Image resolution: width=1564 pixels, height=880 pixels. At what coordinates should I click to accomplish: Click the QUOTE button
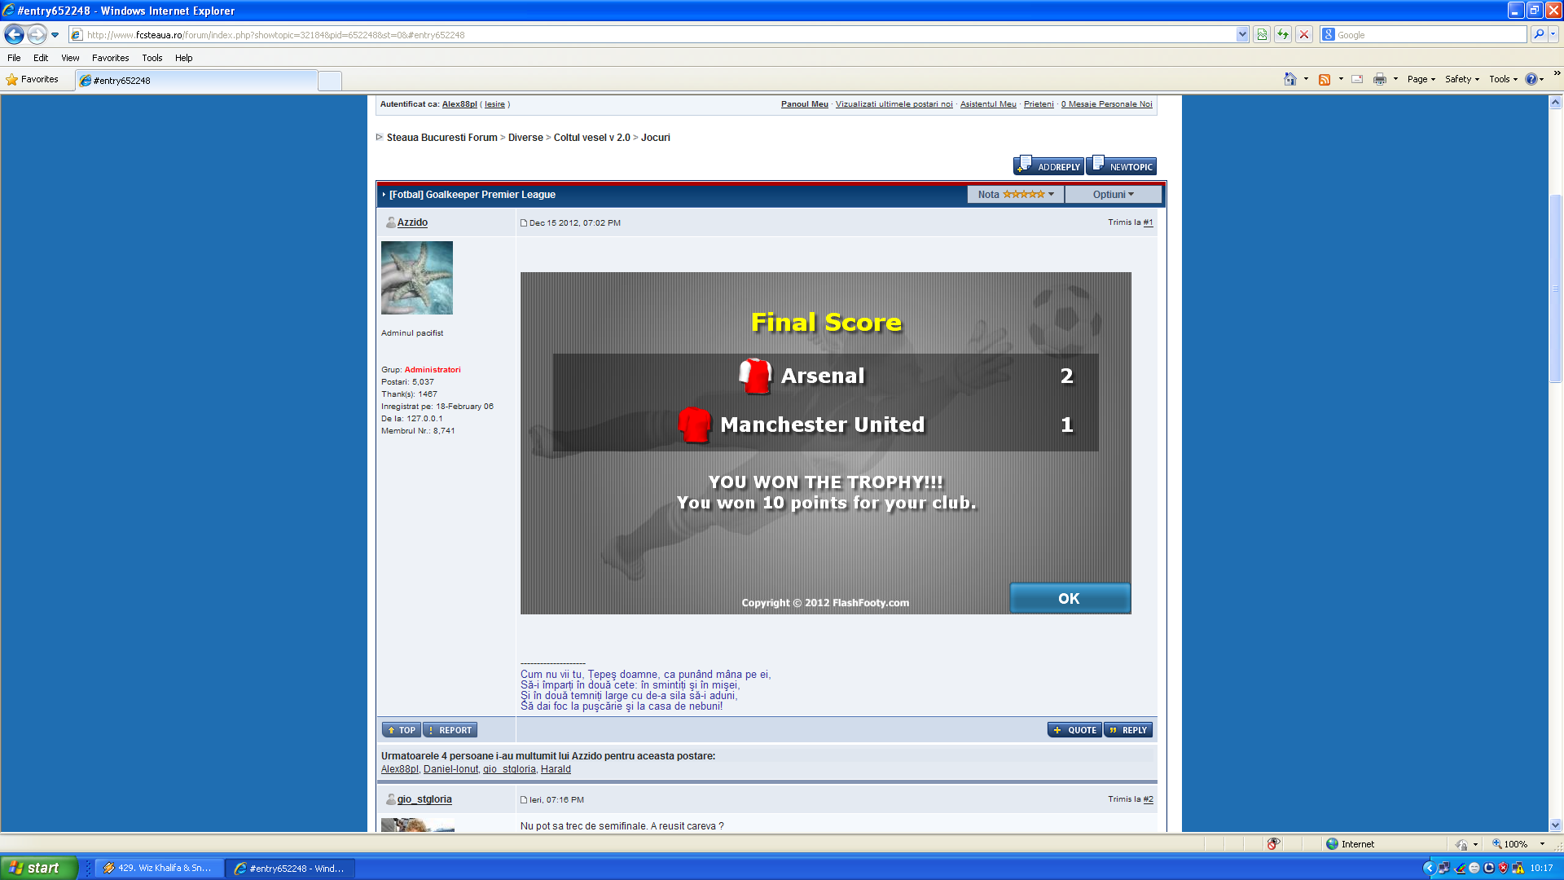(1075, 730)
